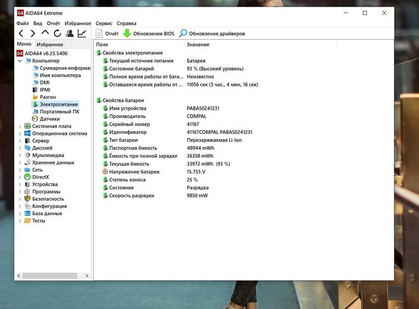Click the Конфигурация icon in the tree
This screenshot has width=419, height=309.
point(27,206)
